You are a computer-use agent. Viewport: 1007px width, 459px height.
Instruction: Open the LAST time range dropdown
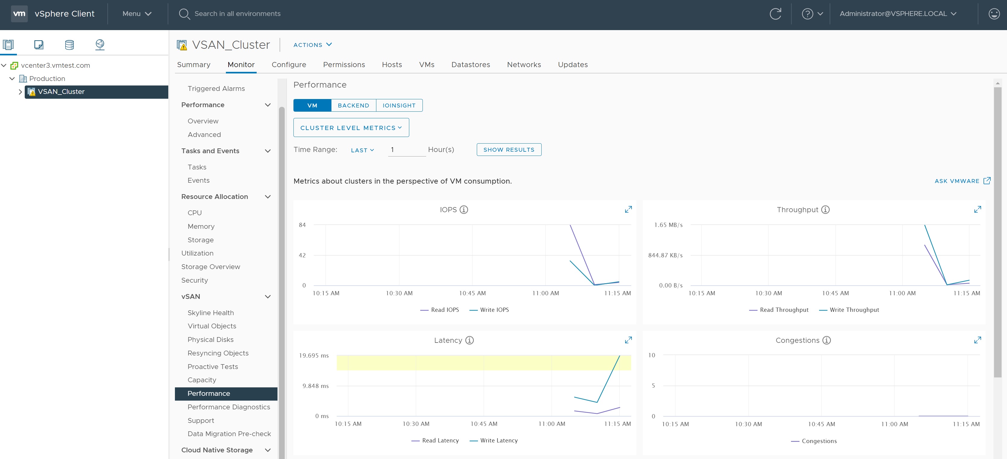coord(362,150)
